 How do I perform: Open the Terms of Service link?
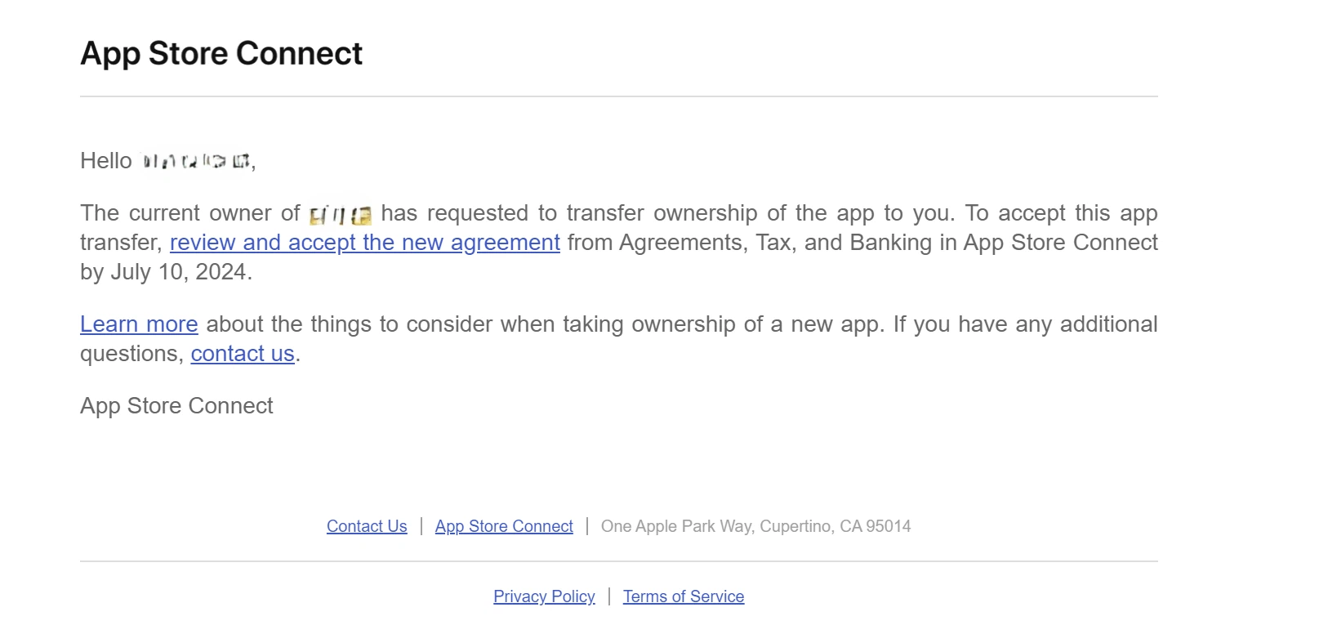tap(684, 596)
